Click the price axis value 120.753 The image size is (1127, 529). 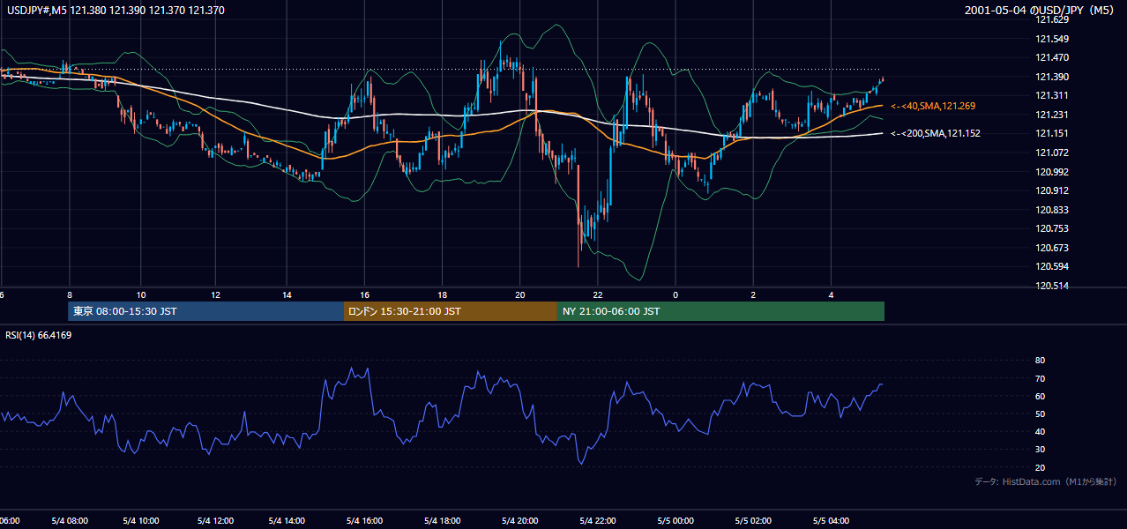click(1051, 229)
